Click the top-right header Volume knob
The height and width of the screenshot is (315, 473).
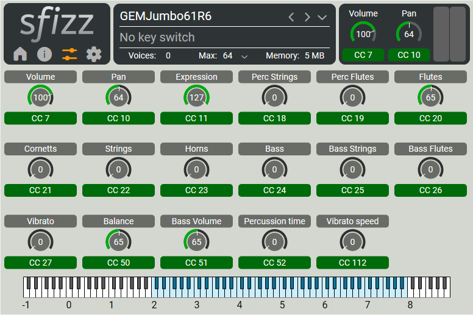click(x=363, y=34)
